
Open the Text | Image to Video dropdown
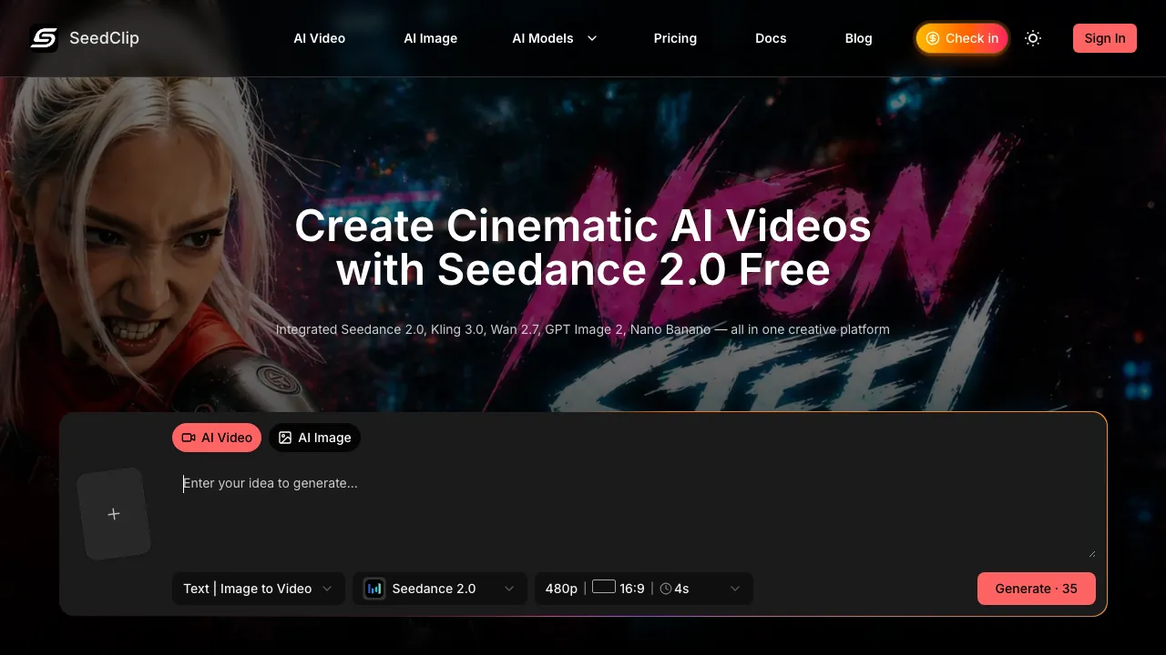[259, 589]
